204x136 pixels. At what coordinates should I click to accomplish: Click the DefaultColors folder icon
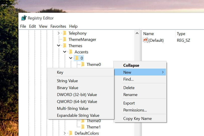(x=71, y=133)
